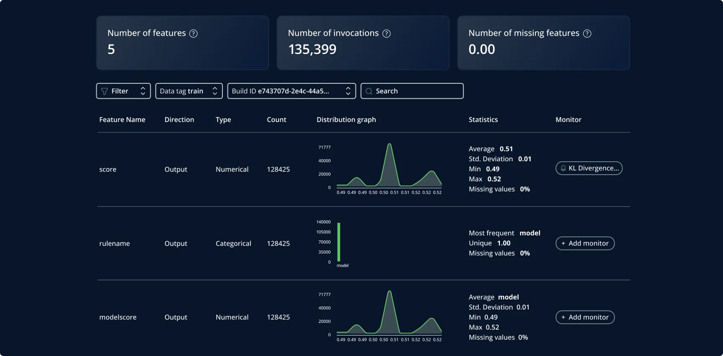Open the Filter dropdown arrows
723x356 pixels.
pyautogui.click(x=143, y=91)
